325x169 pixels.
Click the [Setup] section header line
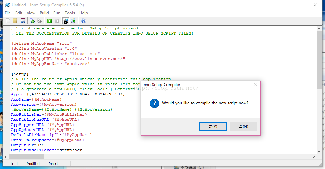click(x=20, y=74)
